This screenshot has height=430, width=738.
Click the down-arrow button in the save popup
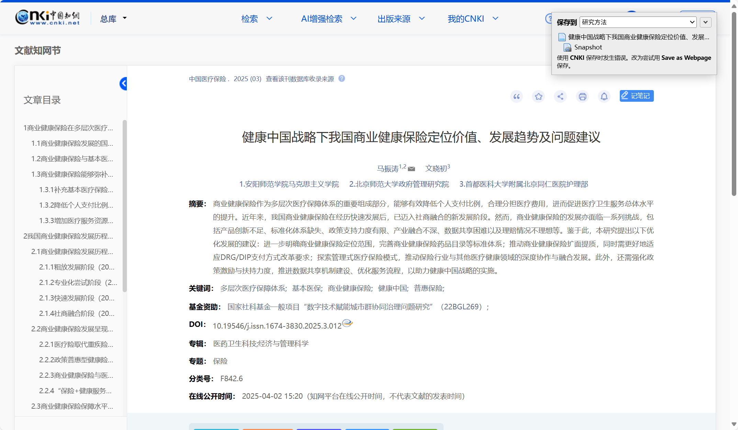705,22
